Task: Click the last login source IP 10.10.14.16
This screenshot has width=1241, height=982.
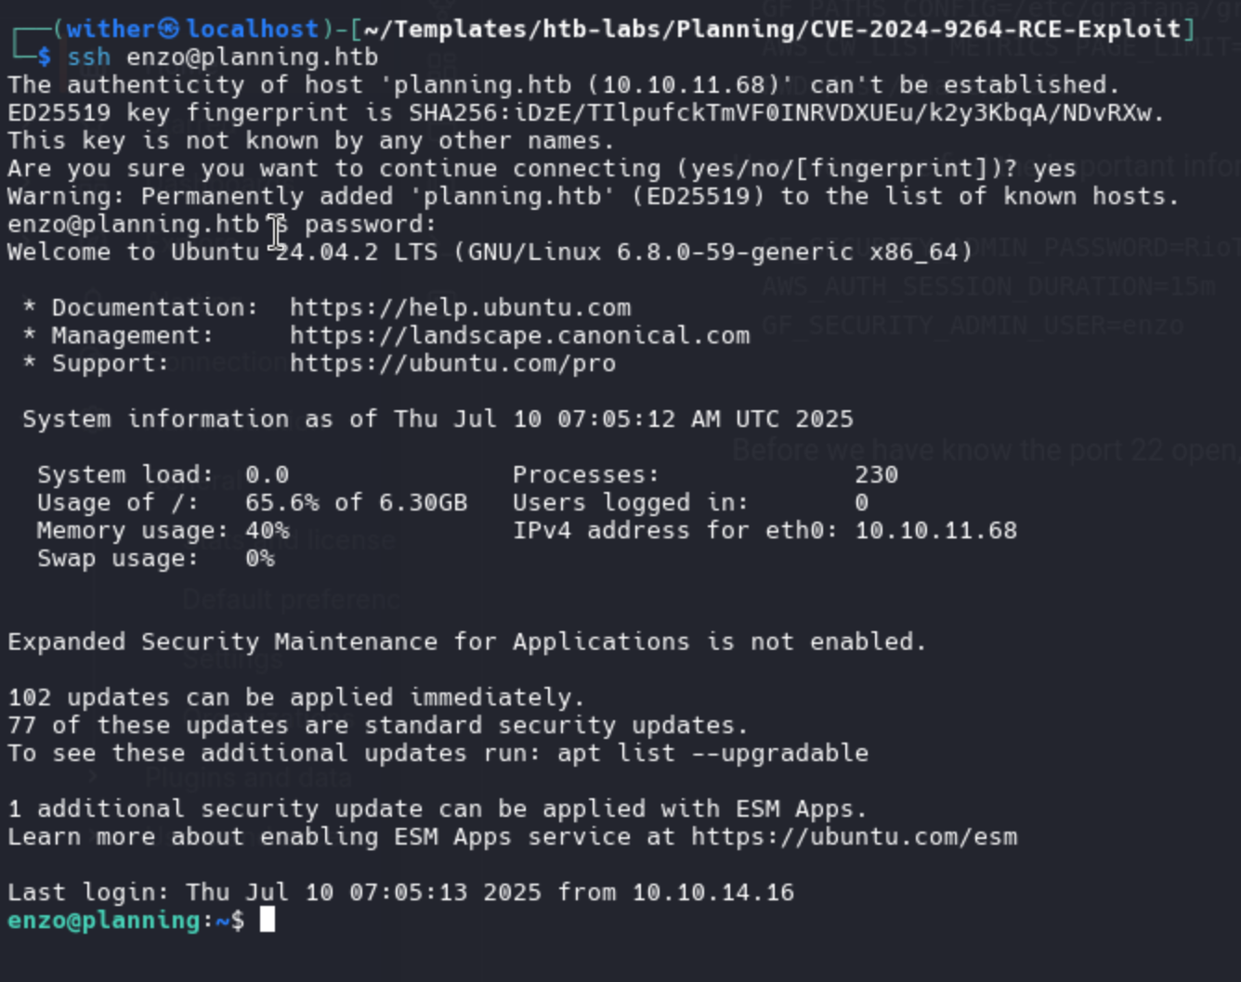Action: [x=712, y=892]
